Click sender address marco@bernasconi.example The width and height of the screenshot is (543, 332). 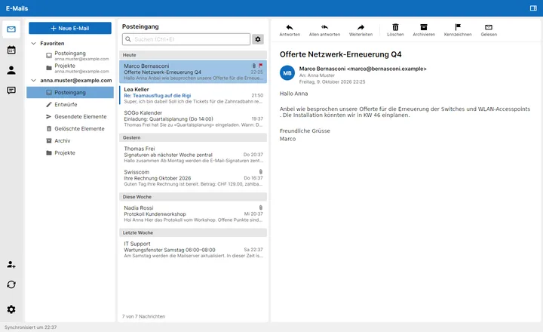pyautogui.click(x=386, y=69)
